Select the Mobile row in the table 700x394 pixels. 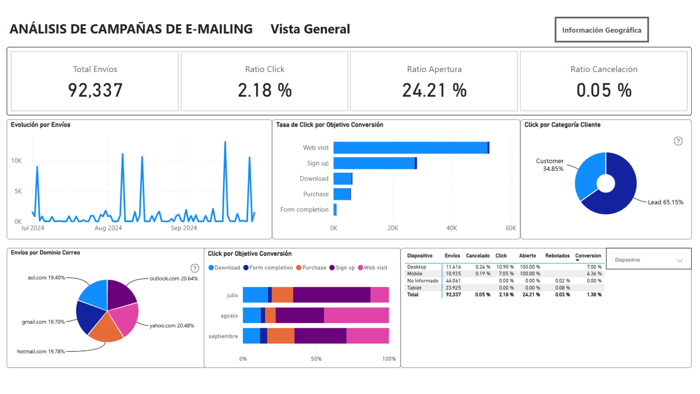point(505,274)
